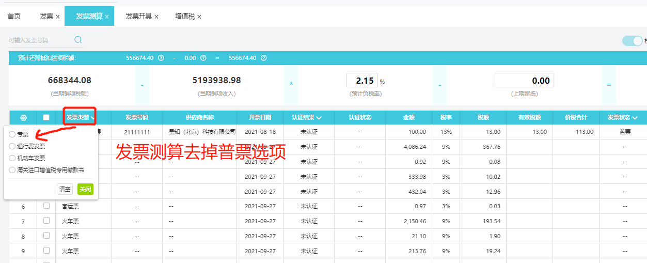This screenshot has height=263, width=647.
Task: Click the 开票日期 column header
Action: [260, 117]
